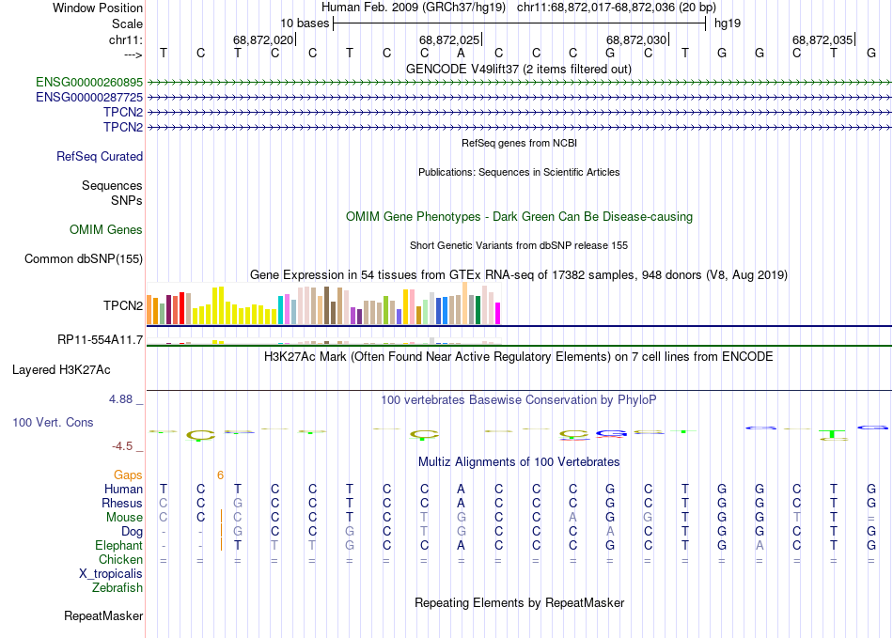893x638 pixels.
Task: Click the ---> sequence direction label
Action: click(133, 54)
